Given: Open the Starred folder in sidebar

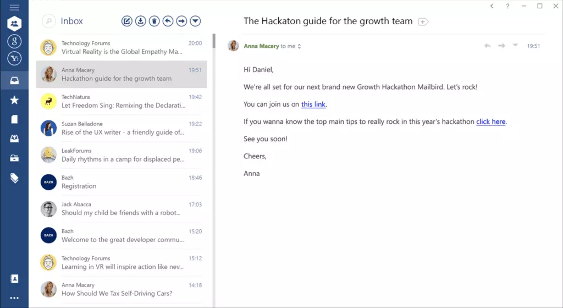Looking at the screenshot, I should click(14, 100).
